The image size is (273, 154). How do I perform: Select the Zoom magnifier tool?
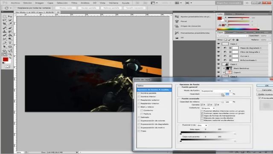(10, 54)
